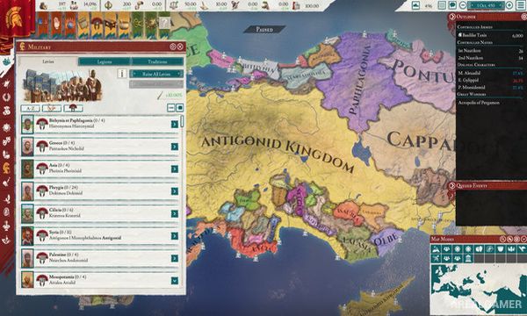Click the ledger page icon in top bar
This screenshot has width=527, height=316.
coord(442,5)
